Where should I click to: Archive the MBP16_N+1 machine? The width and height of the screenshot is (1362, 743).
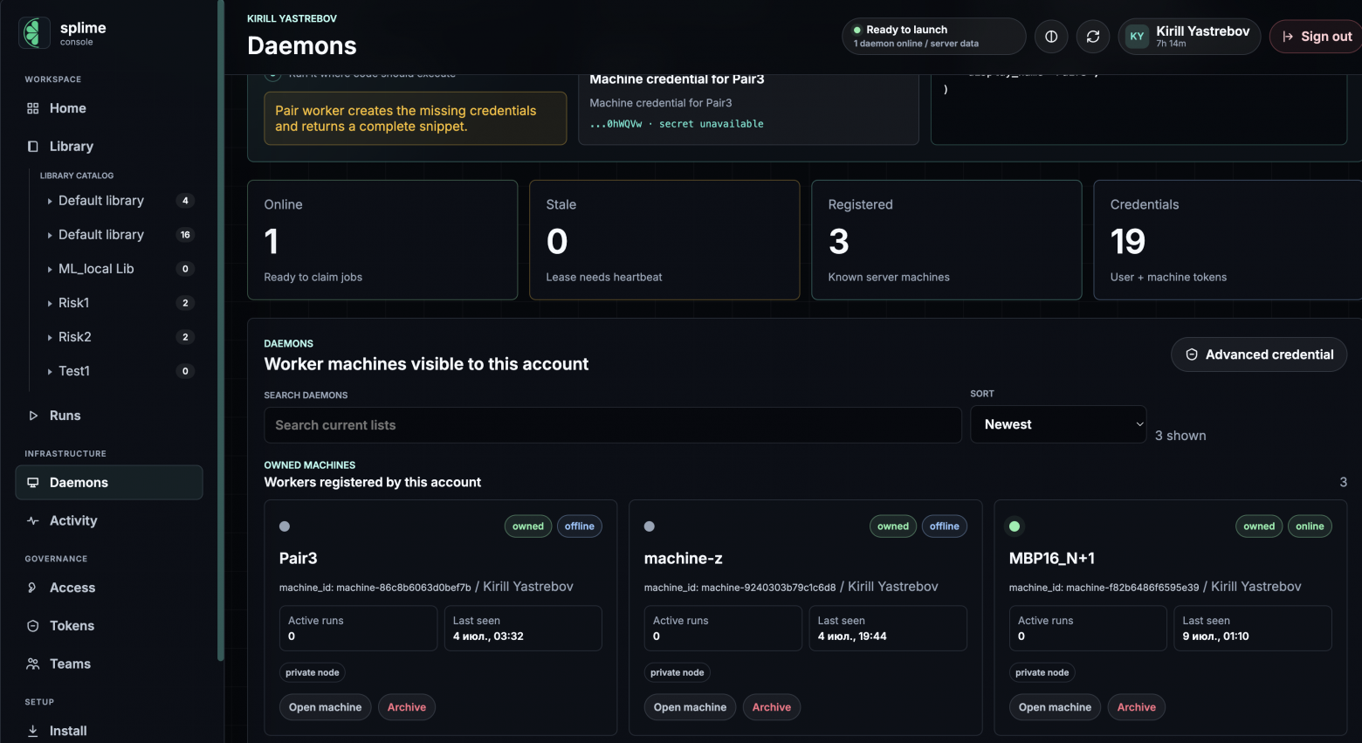1137,707
